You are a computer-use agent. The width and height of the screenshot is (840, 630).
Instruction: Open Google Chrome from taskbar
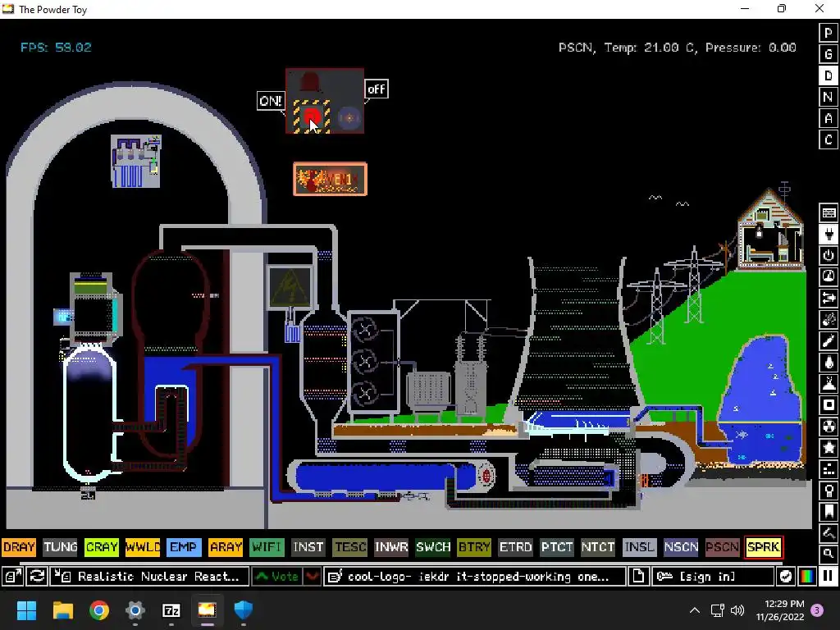[x=99, y=610]
